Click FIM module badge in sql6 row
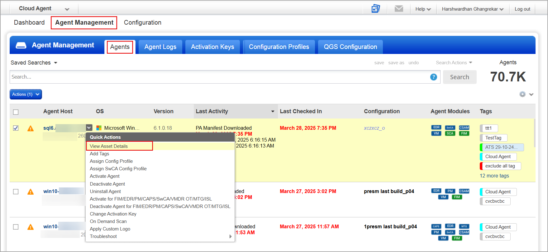Viewport: 548px width, 252px height. pos(464,133)
